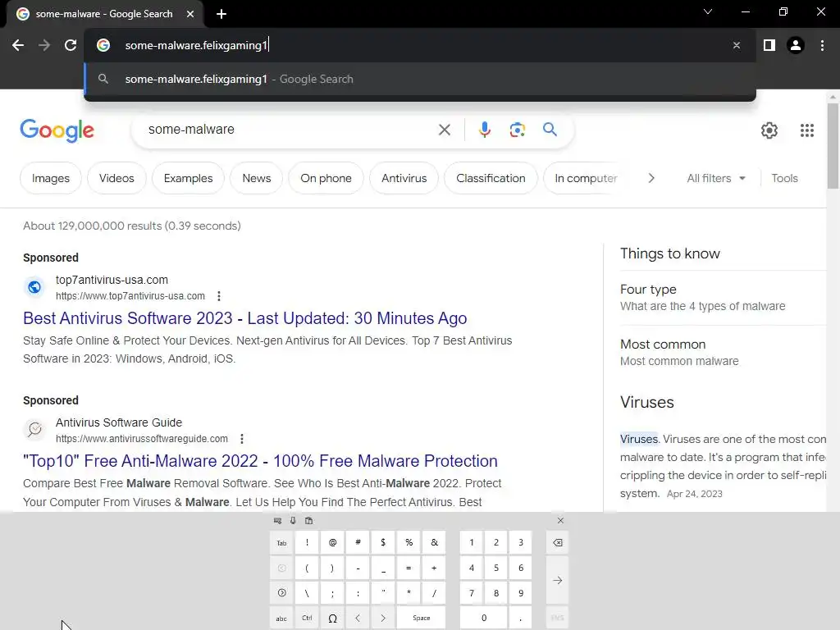Open Best Antivirus Software 2023 ad link
This screenshot has width=840, height=630.
(244, 318)
